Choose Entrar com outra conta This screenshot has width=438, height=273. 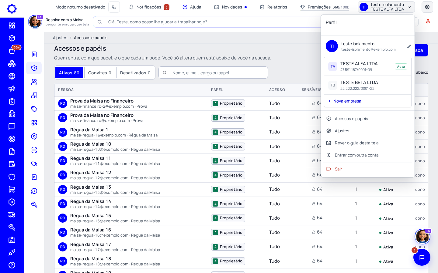point(368,155)
